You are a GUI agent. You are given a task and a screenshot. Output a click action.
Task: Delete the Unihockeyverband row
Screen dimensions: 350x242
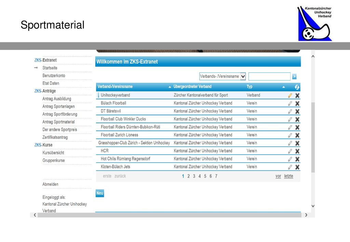click(x=297, y=95)
